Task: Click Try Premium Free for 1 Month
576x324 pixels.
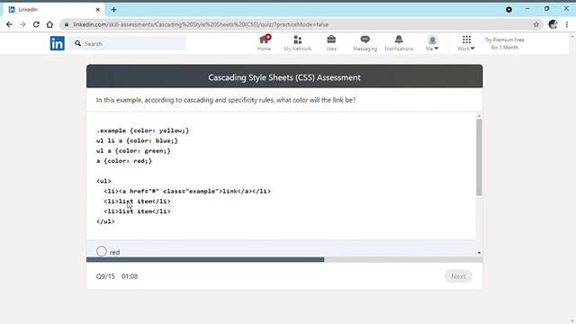Action: (x=505, y=43)
